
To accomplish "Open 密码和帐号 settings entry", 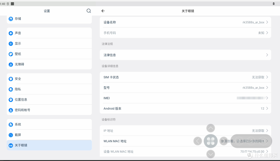I will pyautogui.click(x=49, y=110).
